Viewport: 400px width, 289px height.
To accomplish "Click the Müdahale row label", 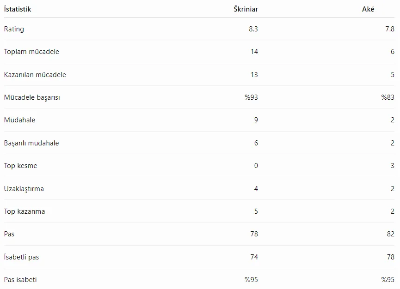I will [19, 120].
